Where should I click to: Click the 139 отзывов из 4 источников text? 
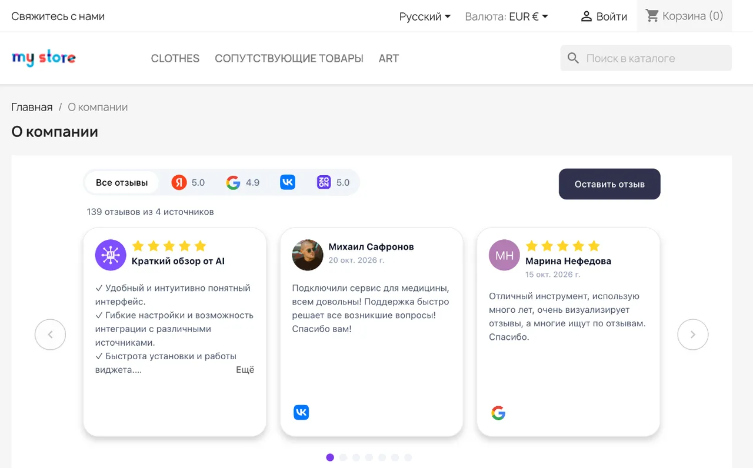click(151, 212)
